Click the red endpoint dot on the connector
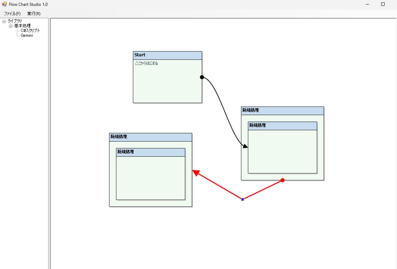 pyautogui.click(x=283, y=180)
